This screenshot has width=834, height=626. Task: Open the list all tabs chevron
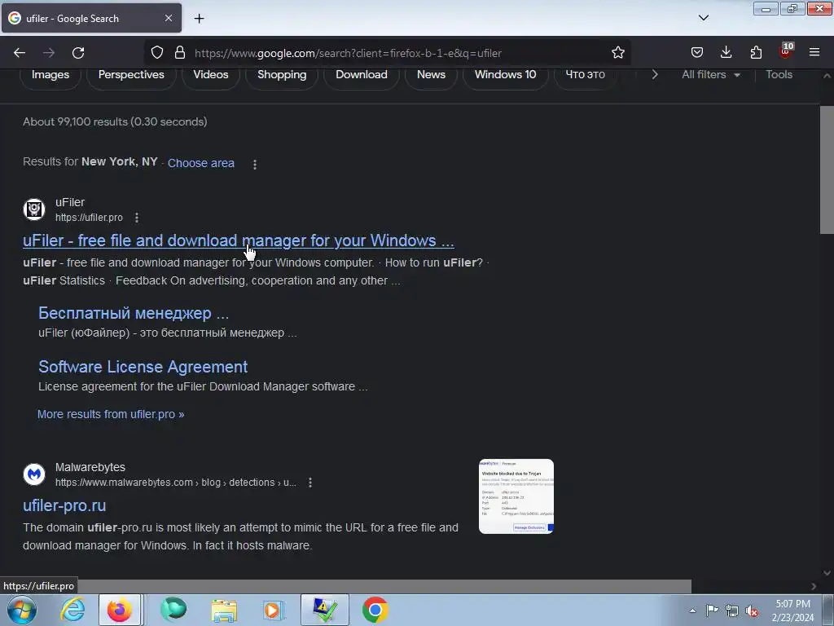tap(703, 18)
